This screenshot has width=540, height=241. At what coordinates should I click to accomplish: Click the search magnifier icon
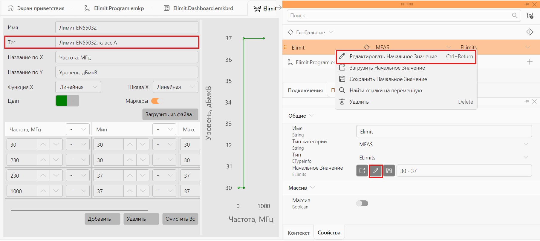pos(515,15)
